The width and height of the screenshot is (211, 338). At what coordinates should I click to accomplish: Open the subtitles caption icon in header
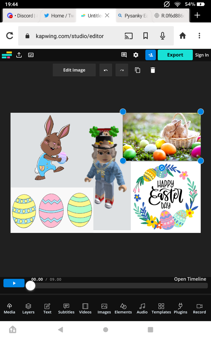tap(31, 55)
